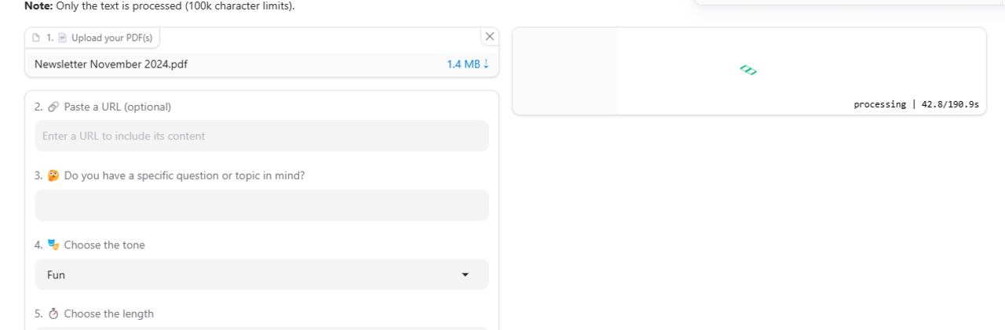Click the 1.4 MB download link
This screenshot has height=330, width=1005.
pyautogui.click(x=463, y=64)
